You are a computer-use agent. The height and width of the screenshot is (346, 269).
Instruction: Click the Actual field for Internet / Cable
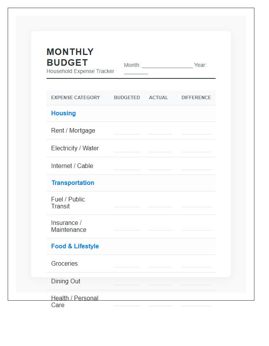coord(161,167)
